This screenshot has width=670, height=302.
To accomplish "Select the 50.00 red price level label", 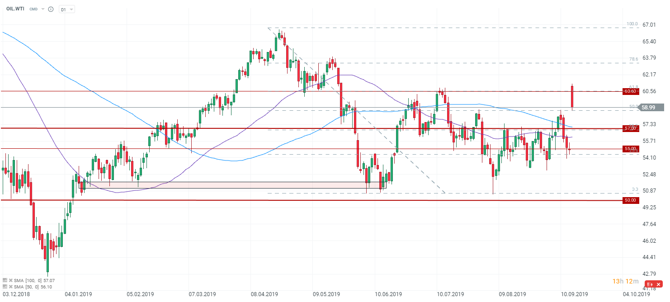I will 630,200.
